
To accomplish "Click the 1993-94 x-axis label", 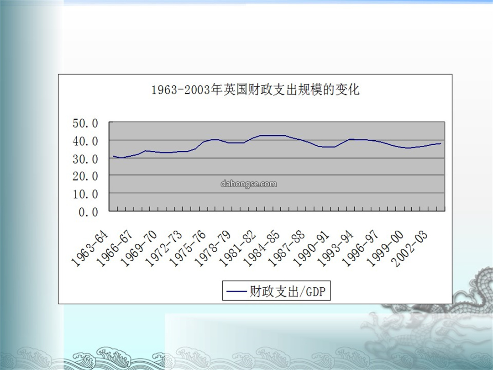I will pos(336,248).
